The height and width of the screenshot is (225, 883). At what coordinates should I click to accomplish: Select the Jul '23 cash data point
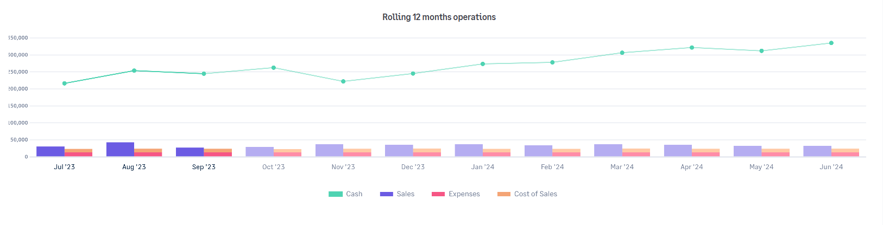tap(65, 83)
